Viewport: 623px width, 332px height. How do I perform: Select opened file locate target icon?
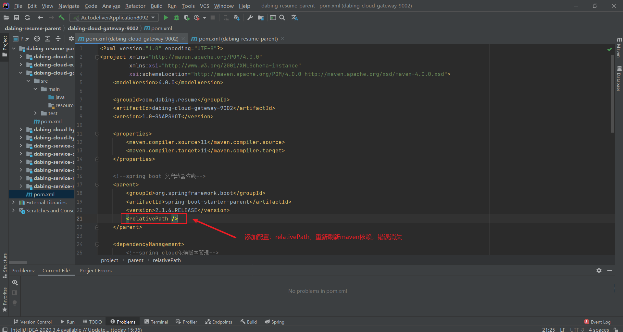37,39
